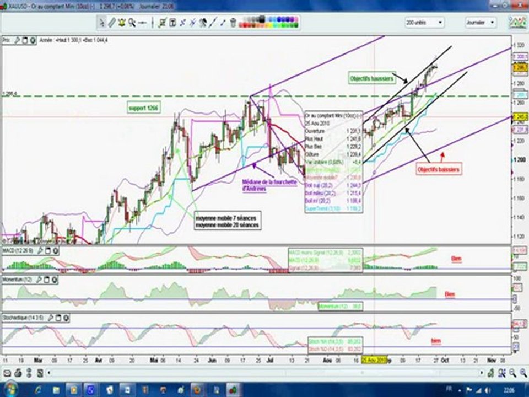Screen dimensions: 529x397
Task: Open Stochastique indicator wrench settings
Action: tap(51, 318)
